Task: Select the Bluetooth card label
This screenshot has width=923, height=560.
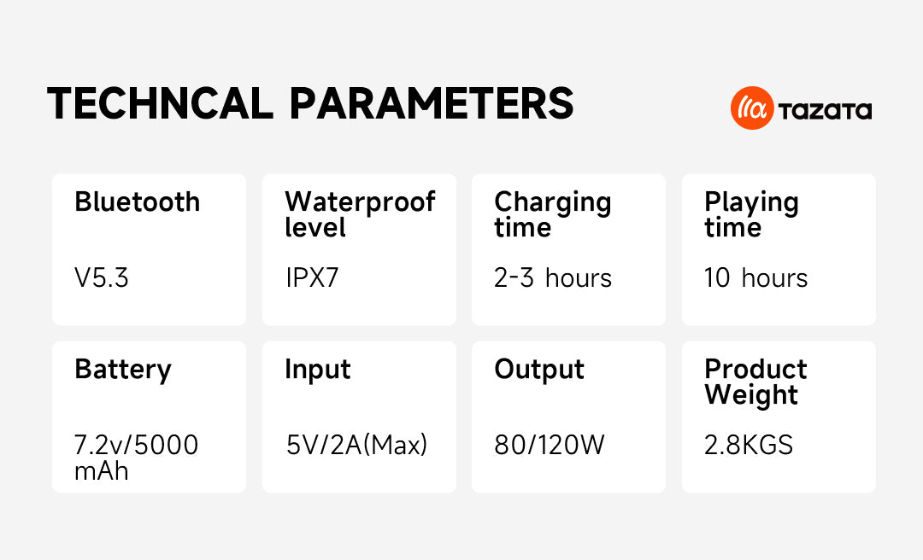Action: [137, 202]
